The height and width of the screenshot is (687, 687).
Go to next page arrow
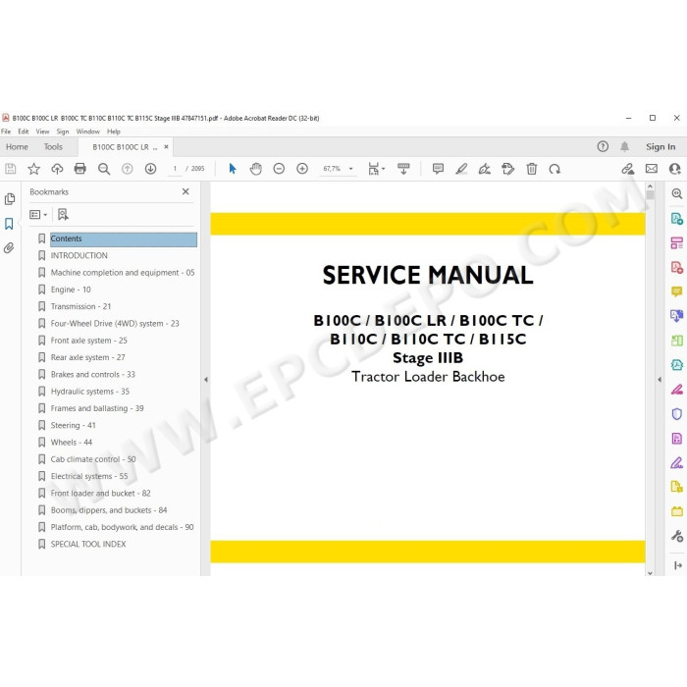(150, 169)
